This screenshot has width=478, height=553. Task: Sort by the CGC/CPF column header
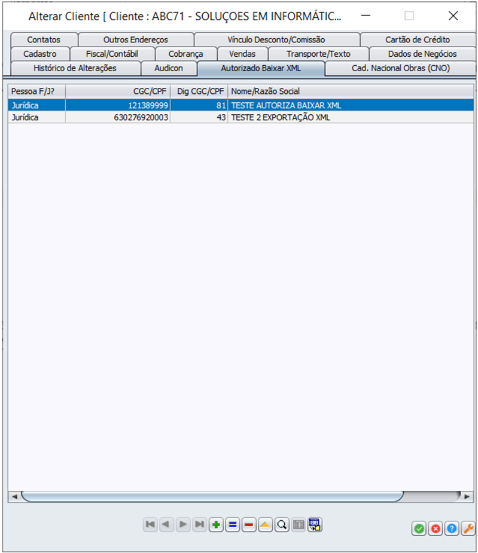[x=118, y=91]
